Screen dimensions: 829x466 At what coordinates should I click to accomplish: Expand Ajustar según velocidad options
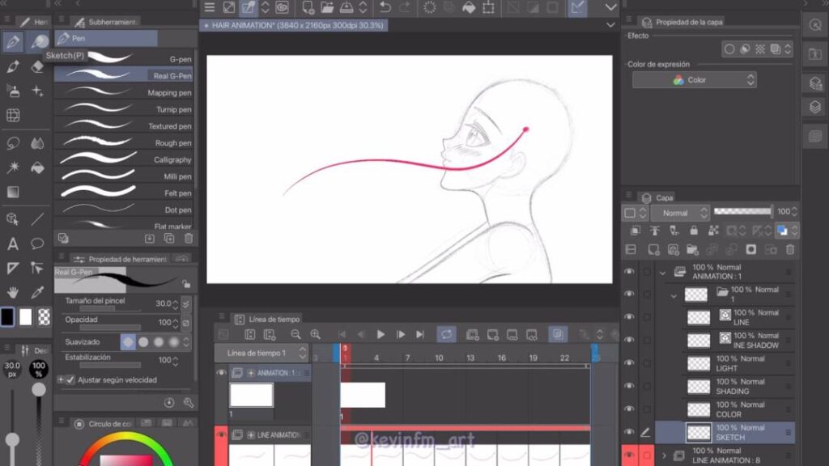pyautogui.click(x=60, y=380)
